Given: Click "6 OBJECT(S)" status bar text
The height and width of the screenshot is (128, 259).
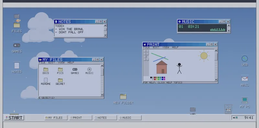Looking at the screenshot, I should pyautogui.click(x=47, y=98).
